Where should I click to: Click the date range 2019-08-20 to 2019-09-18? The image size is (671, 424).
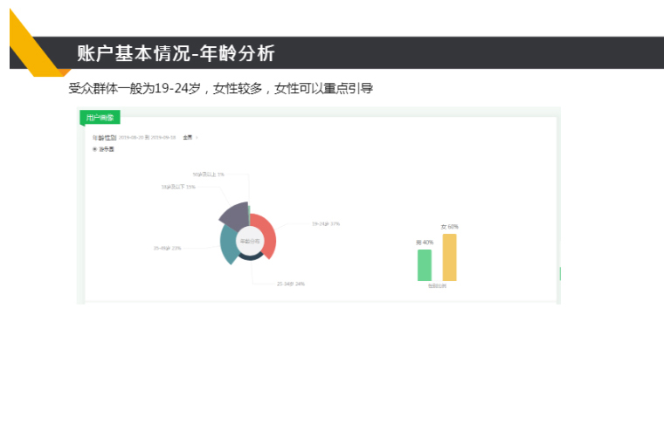(148, 137)
